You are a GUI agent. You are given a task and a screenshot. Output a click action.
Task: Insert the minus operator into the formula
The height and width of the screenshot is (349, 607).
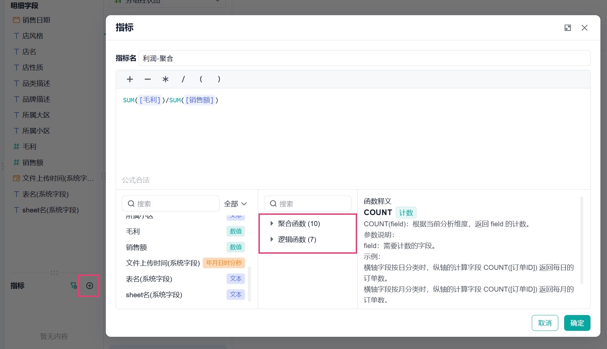click(148, 79)
